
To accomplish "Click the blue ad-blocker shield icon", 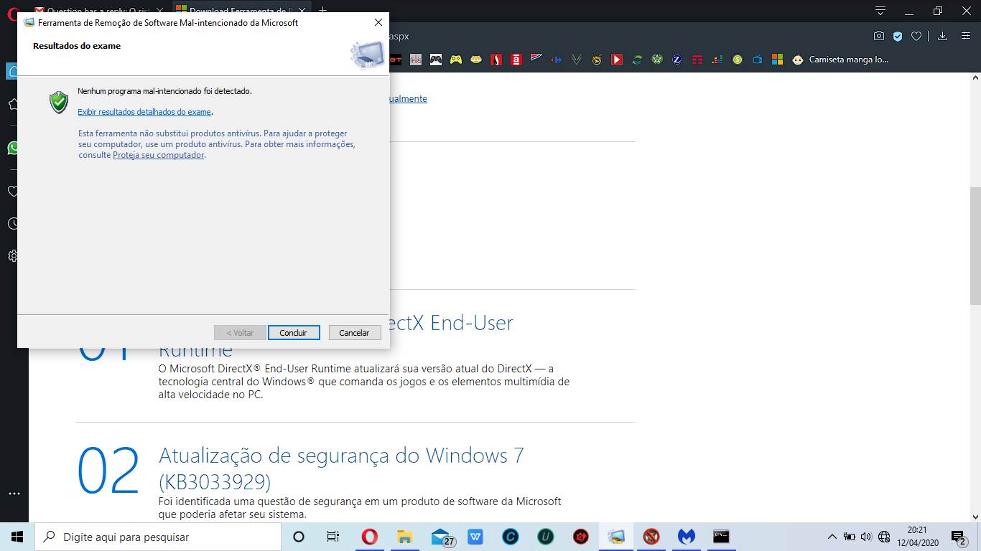I will coord(898,37).
